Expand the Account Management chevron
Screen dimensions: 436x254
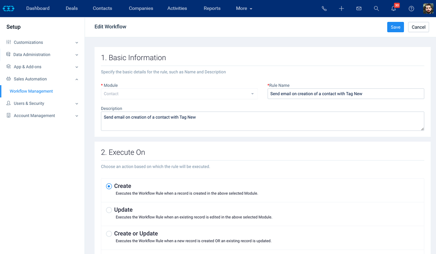coord(77,116)
